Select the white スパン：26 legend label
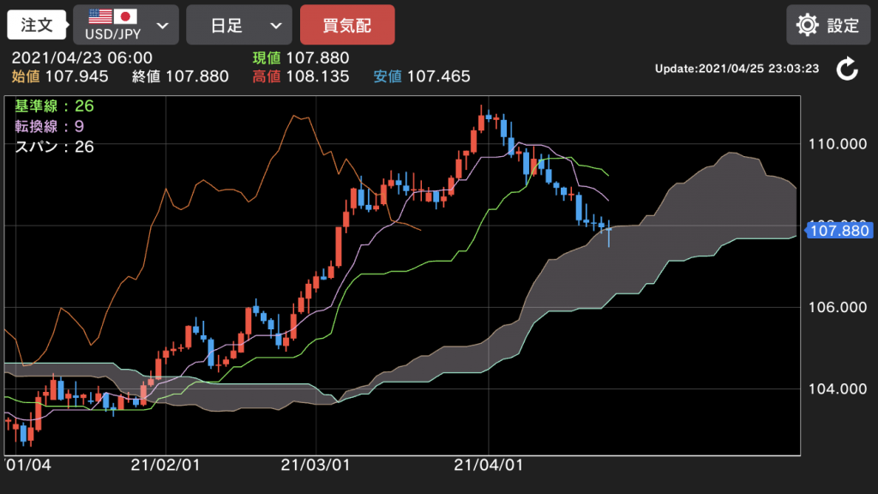 point(54,147)
